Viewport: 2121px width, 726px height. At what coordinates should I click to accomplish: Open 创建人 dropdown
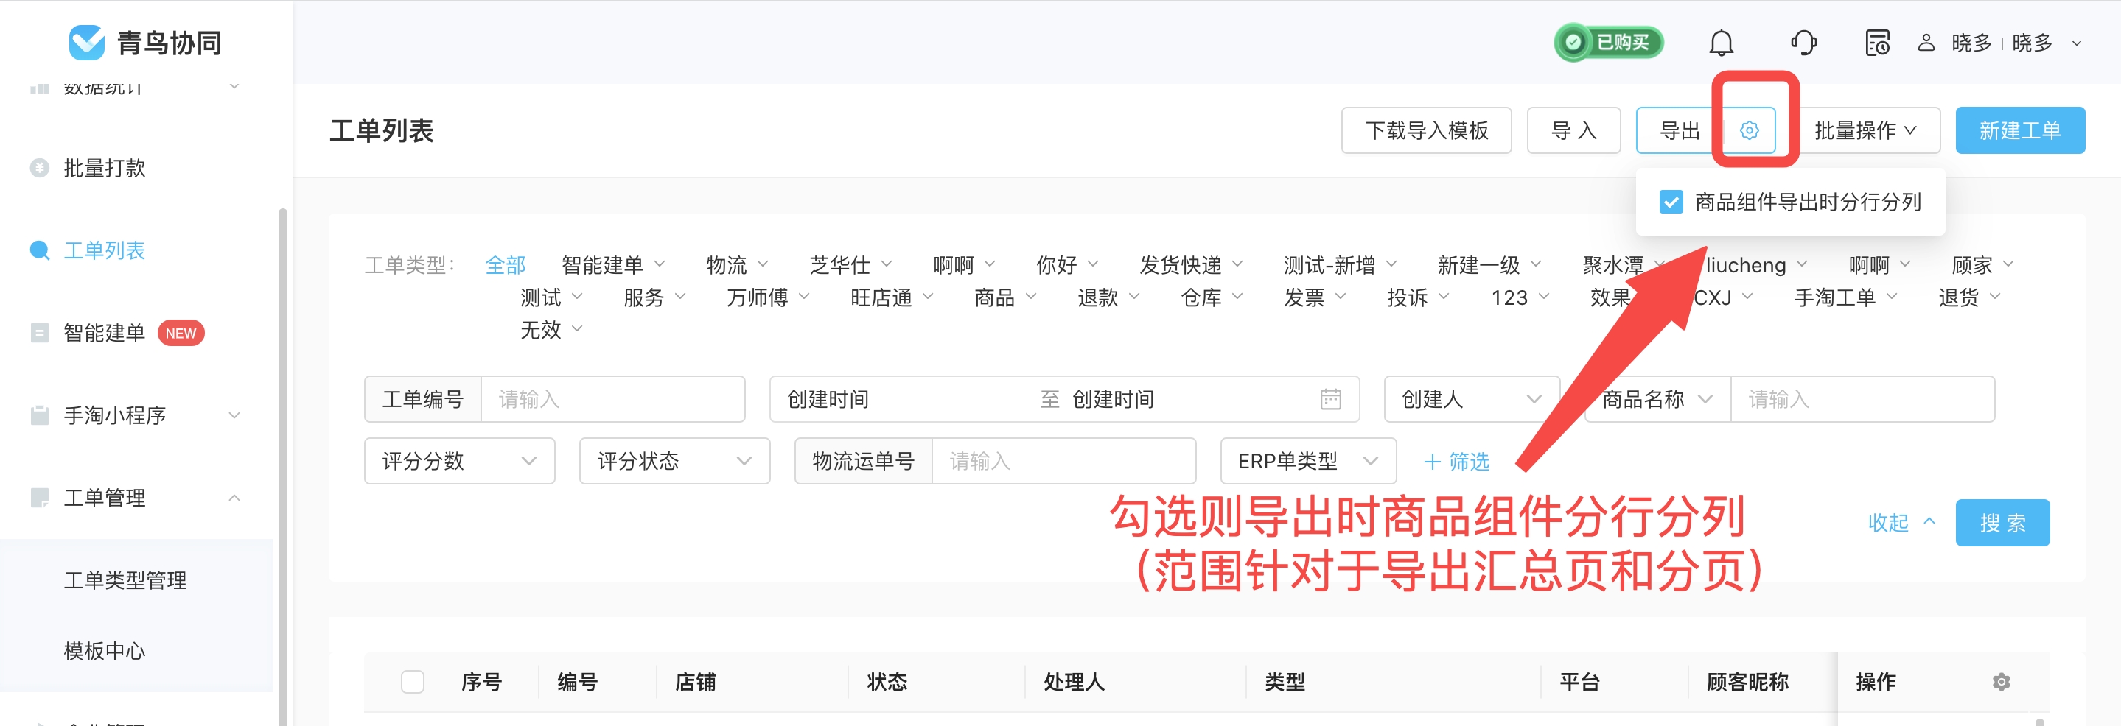[x=1472, y=399]
